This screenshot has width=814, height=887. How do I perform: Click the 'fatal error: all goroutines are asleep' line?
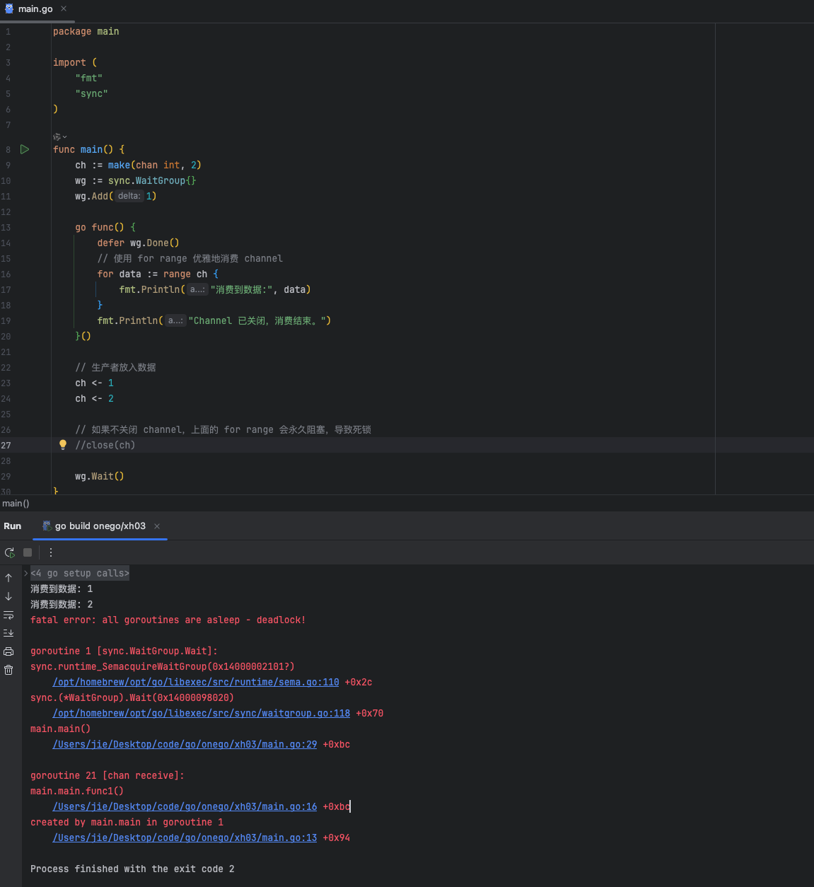tap(168, 620)
